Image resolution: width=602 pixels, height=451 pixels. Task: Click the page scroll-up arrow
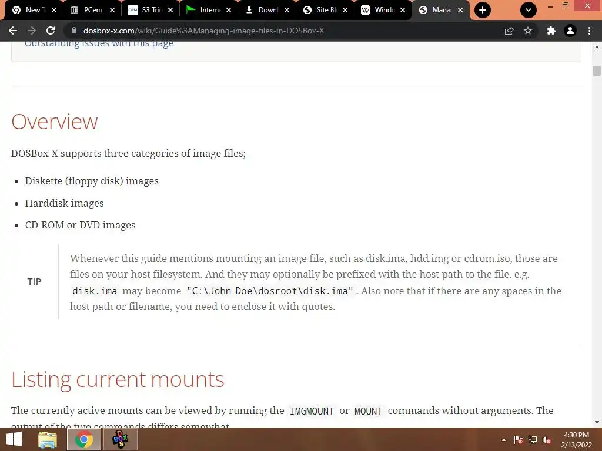pos(597,47)
